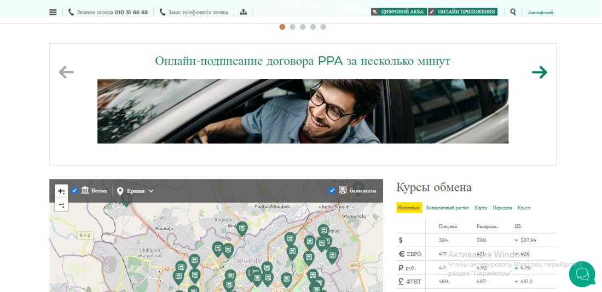This screenshot has height=292, width=602.
Task: Click the phone number 010 31 88 88
Action: point(131,12)
